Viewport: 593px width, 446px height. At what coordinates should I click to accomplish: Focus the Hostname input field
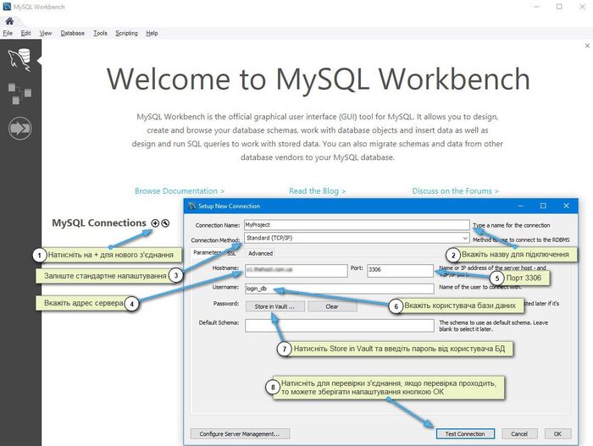point(296,270)
